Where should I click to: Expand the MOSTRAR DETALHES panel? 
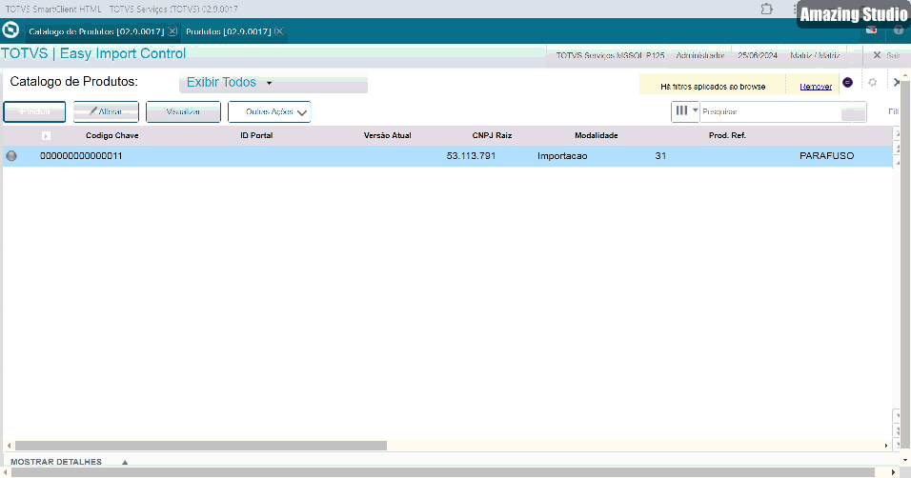[x=69, y=462]
